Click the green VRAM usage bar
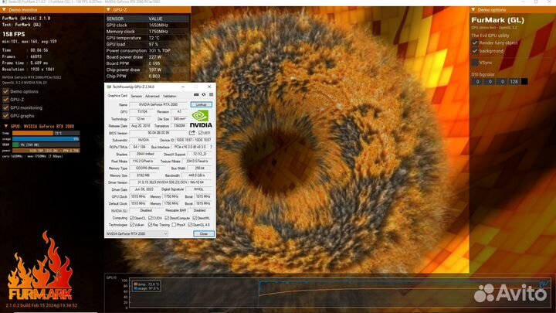Viewport: 556px width, 313px height. pyautogui.click(x=46, y=145)
